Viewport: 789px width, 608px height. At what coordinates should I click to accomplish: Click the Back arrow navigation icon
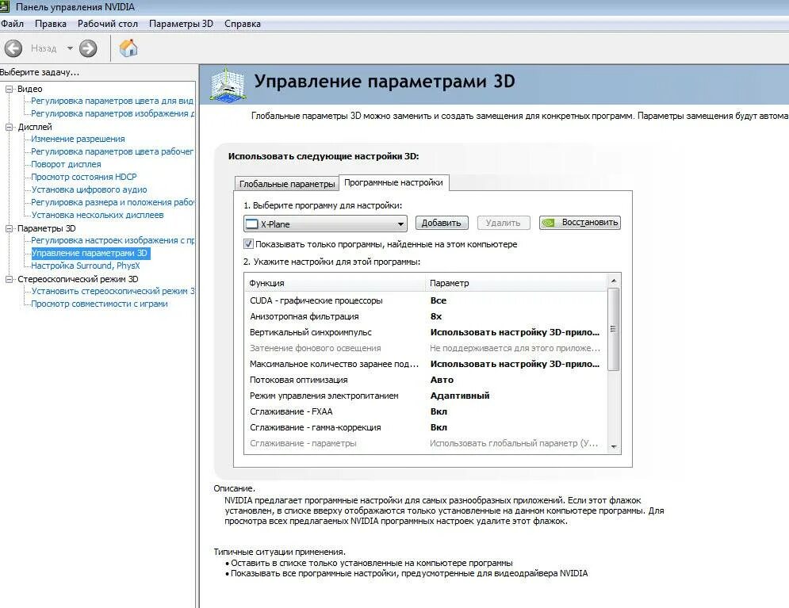13,48
